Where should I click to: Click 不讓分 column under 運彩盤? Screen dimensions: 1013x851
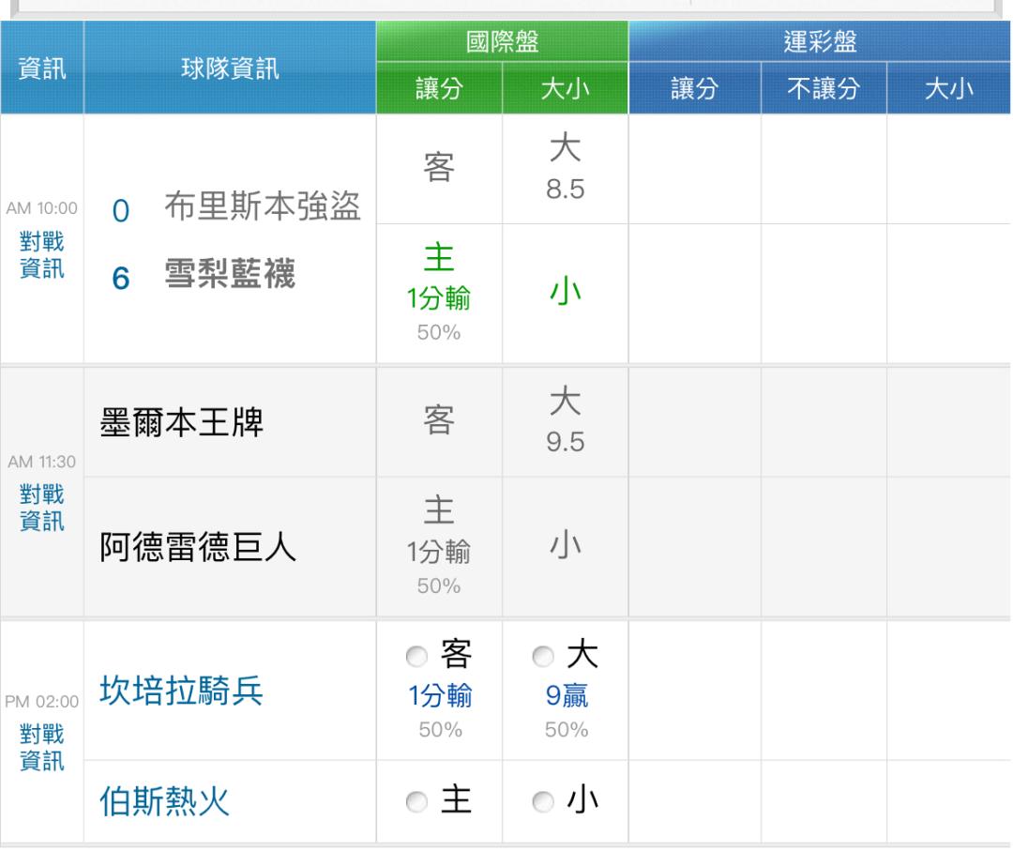(824, 88)
